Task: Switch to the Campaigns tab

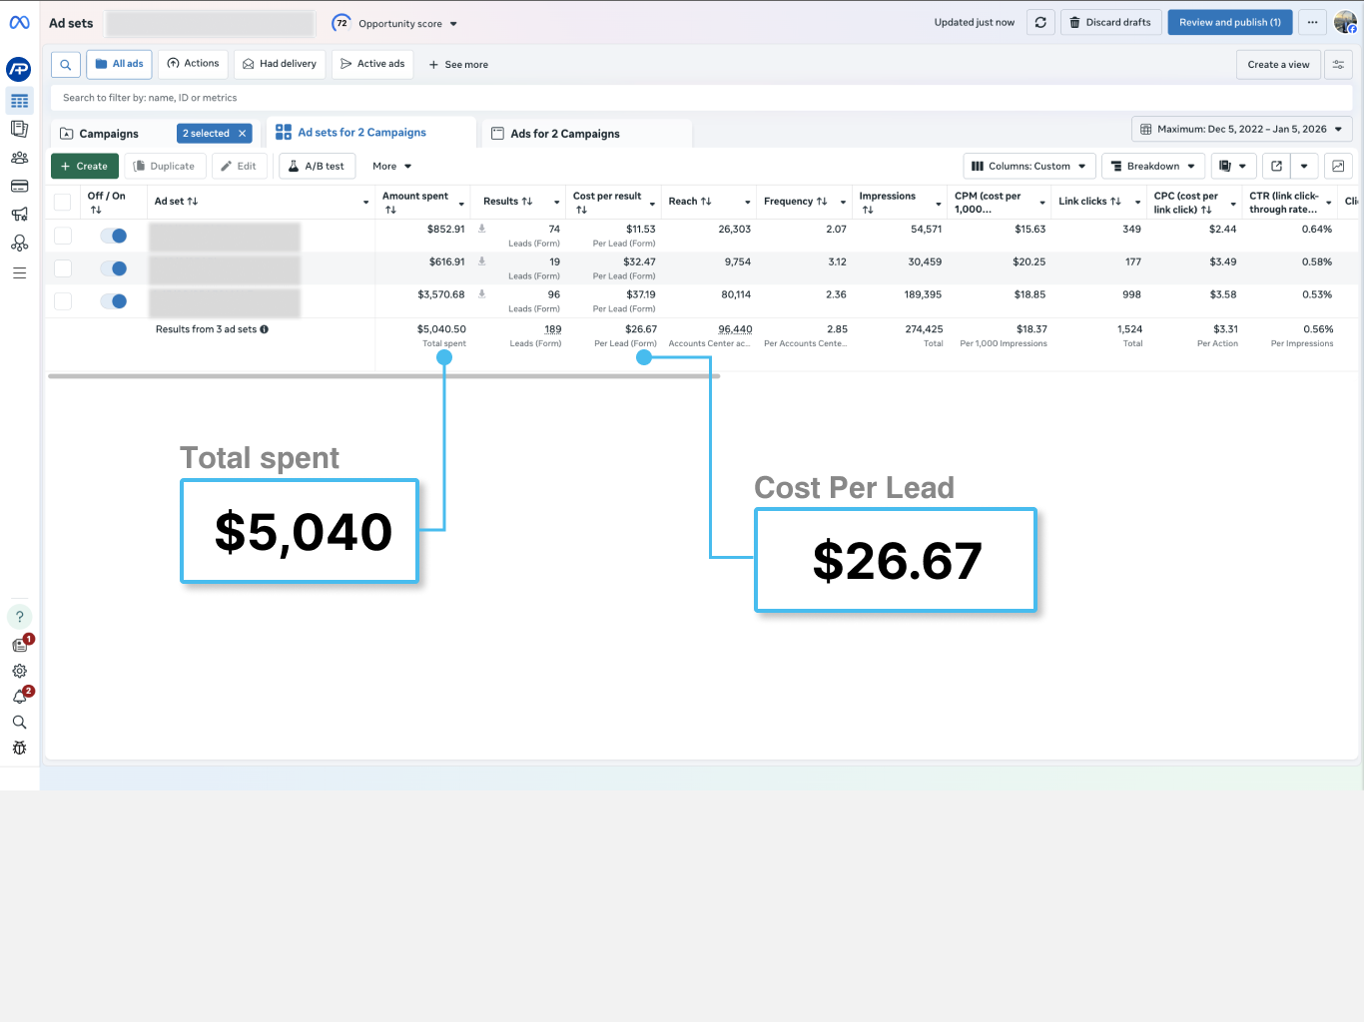Action: tap(109, 134)
